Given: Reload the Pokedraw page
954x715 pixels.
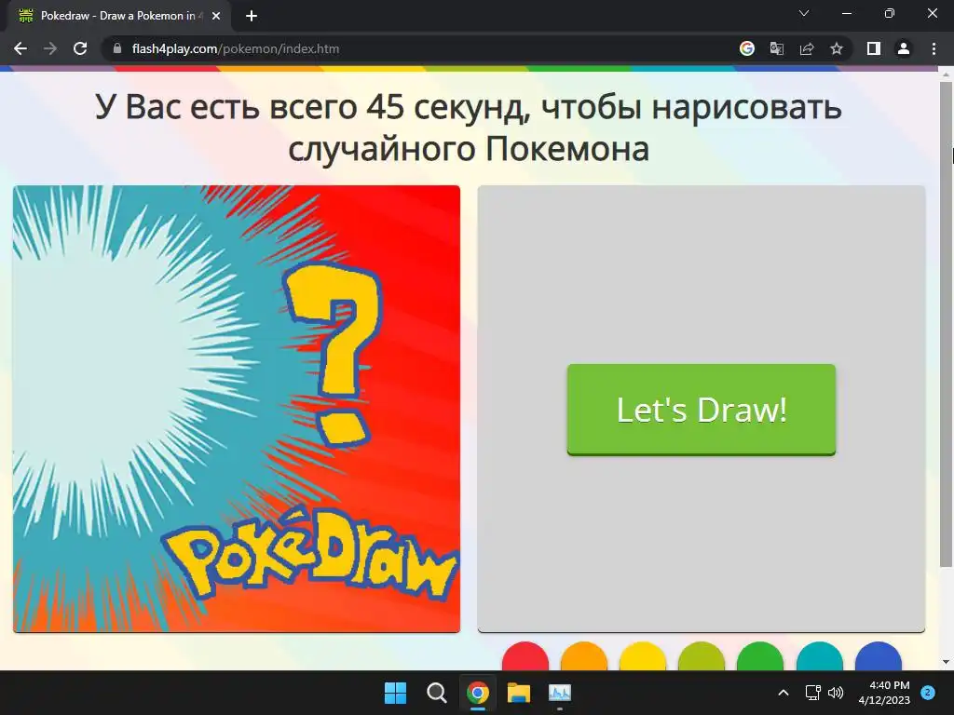Looking at the screenshot, I should (x=80, y=48).
